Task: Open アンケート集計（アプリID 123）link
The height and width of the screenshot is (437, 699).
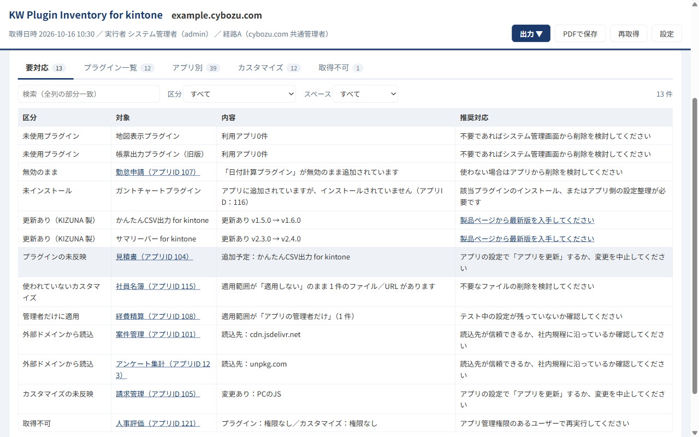Action: tap(163, 369)
